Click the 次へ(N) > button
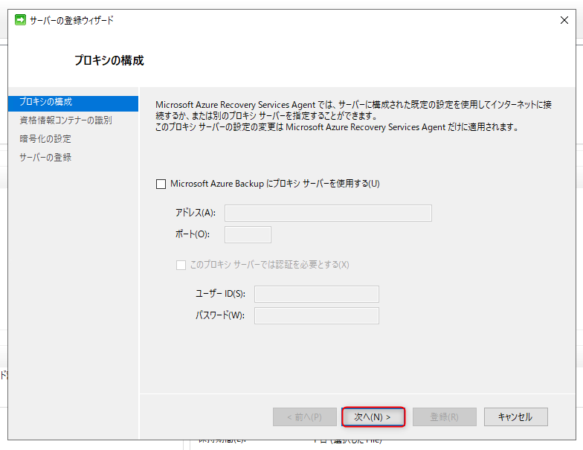The height and width of the screenshot is (450, 583). tap(373, 417)
